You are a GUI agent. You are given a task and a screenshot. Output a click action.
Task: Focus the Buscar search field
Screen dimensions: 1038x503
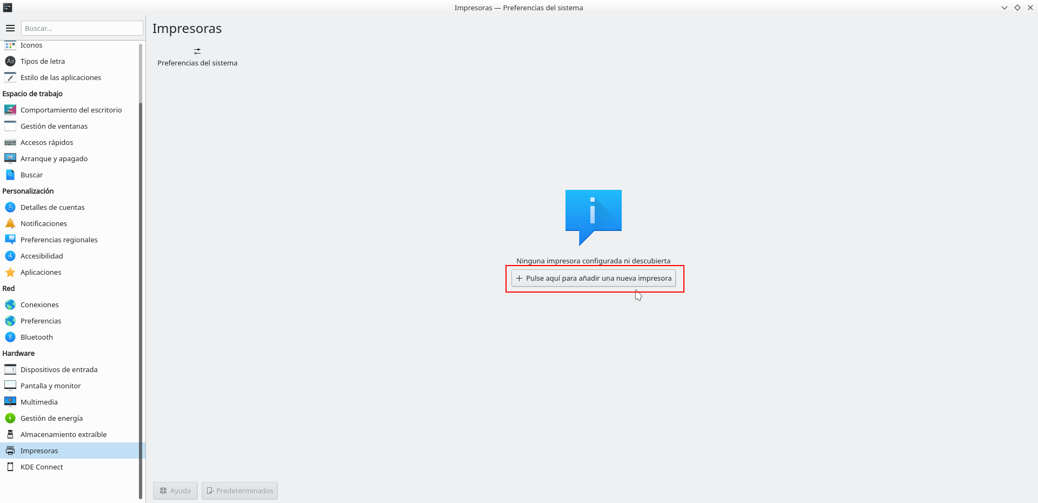coord(82,28)
